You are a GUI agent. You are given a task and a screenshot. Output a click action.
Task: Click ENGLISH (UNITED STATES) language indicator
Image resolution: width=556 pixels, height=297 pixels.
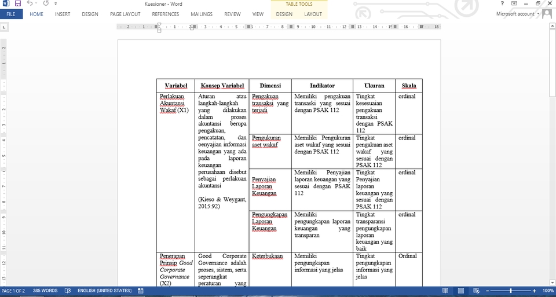click(x=105, y=291)
